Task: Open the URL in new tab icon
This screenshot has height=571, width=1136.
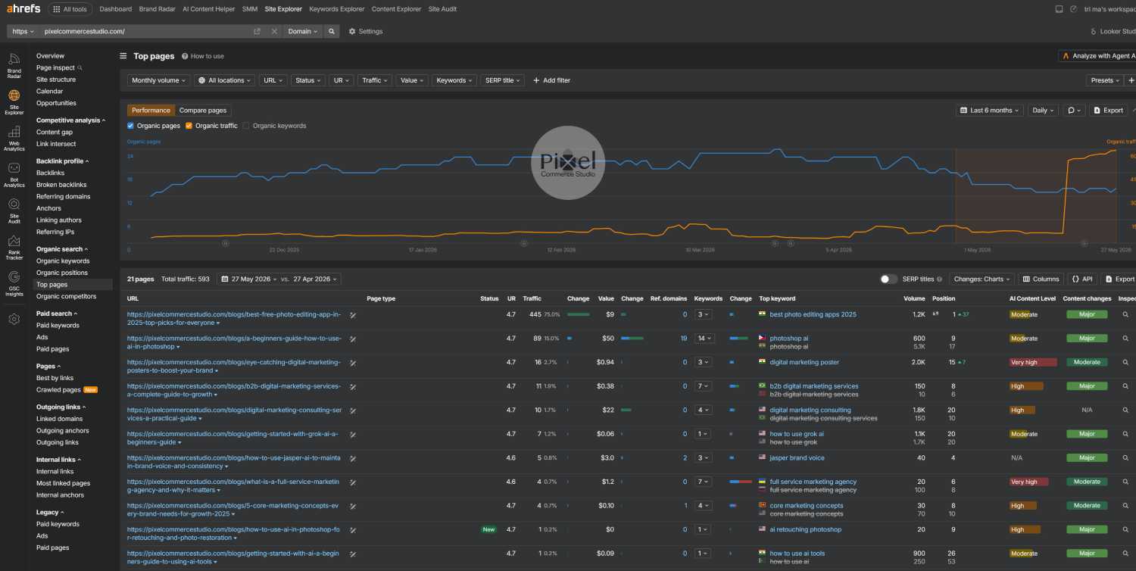Action: pyautogui.click(x=257, y=31)
